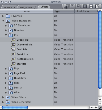Image resolution: width=102 pixels, height=110 pixels.
Task: Click the Slide locked bin icon
Action: pyautogui.click(x=11, y=83)
